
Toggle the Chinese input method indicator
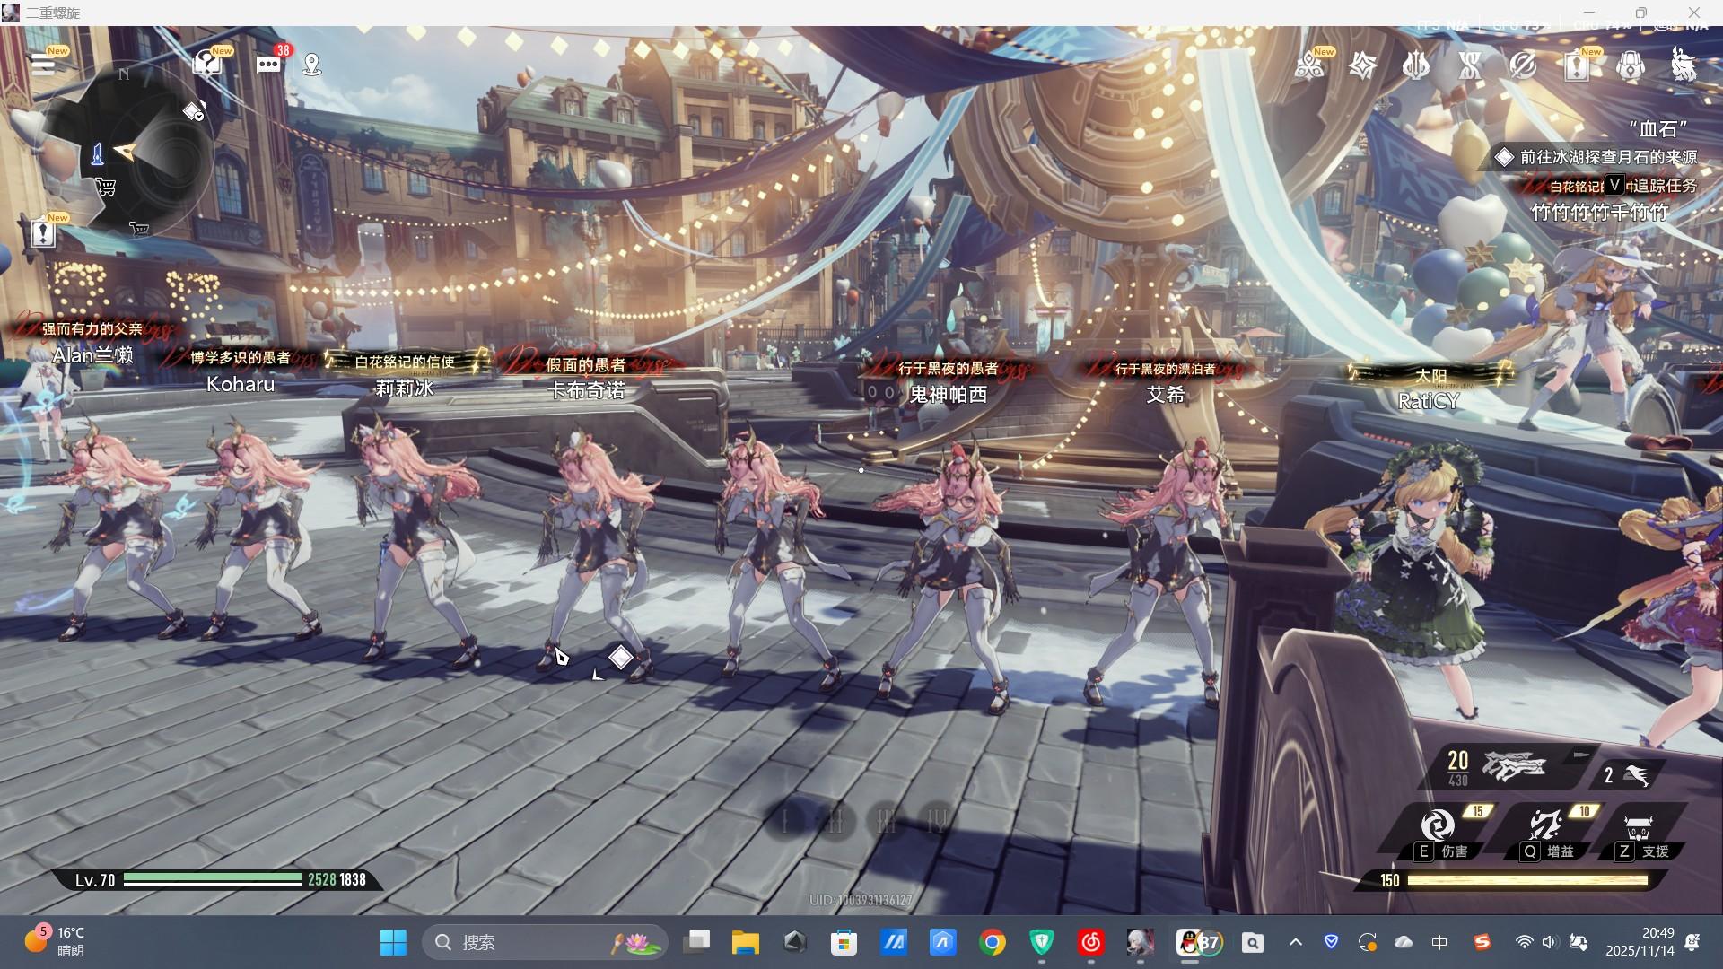tap(1439, 942)
